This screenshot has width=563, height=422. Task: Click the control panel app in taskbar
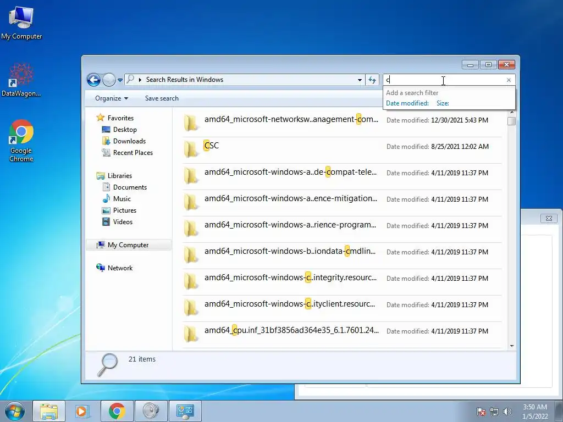tap(185, 411)
